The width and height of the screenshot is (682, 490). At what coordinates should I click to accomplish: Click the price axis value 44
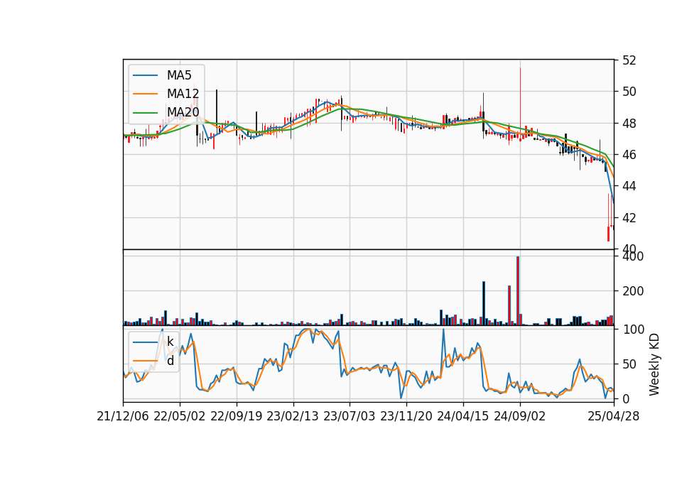(629, 186)
